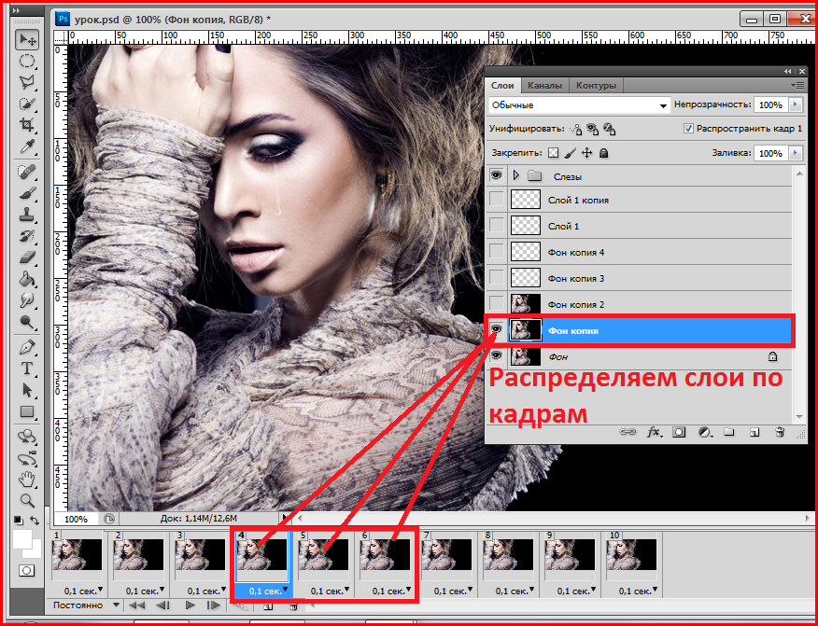Switch to the Каналы tab
The image size is (818, 626).
544,85
